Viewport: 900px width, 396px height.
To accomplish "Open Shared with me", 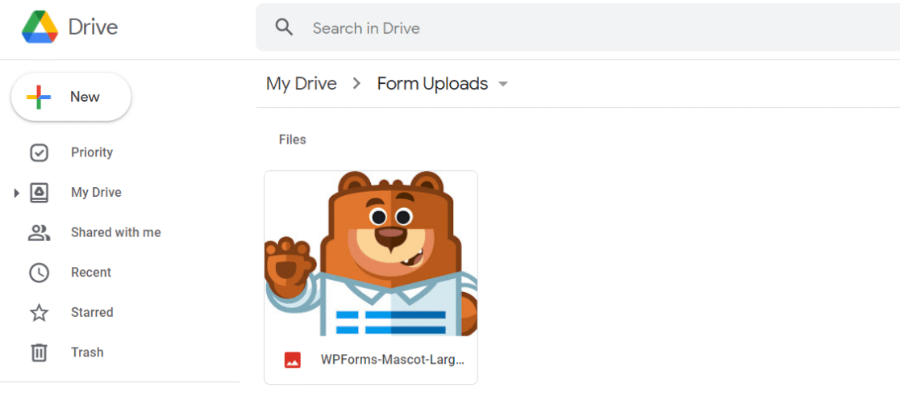I will [x=116, y=232].
